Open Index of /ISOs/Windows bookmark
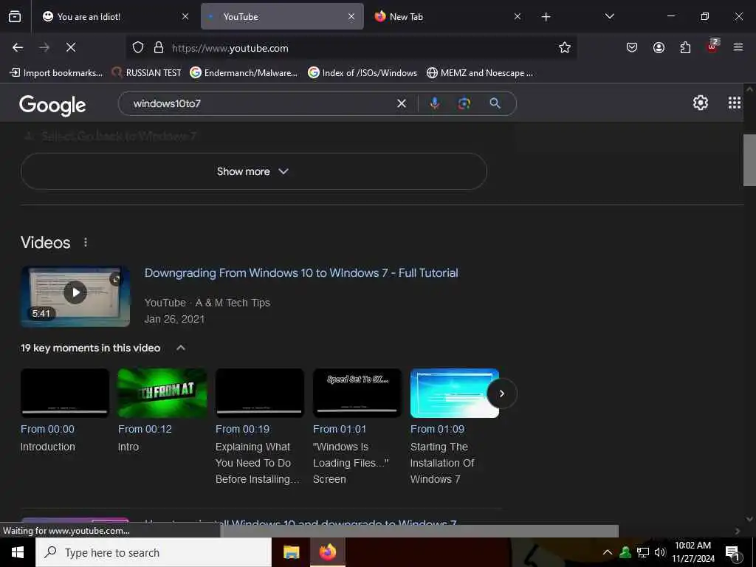The width and height of the screenshot is (756, 567). [362, 73]
